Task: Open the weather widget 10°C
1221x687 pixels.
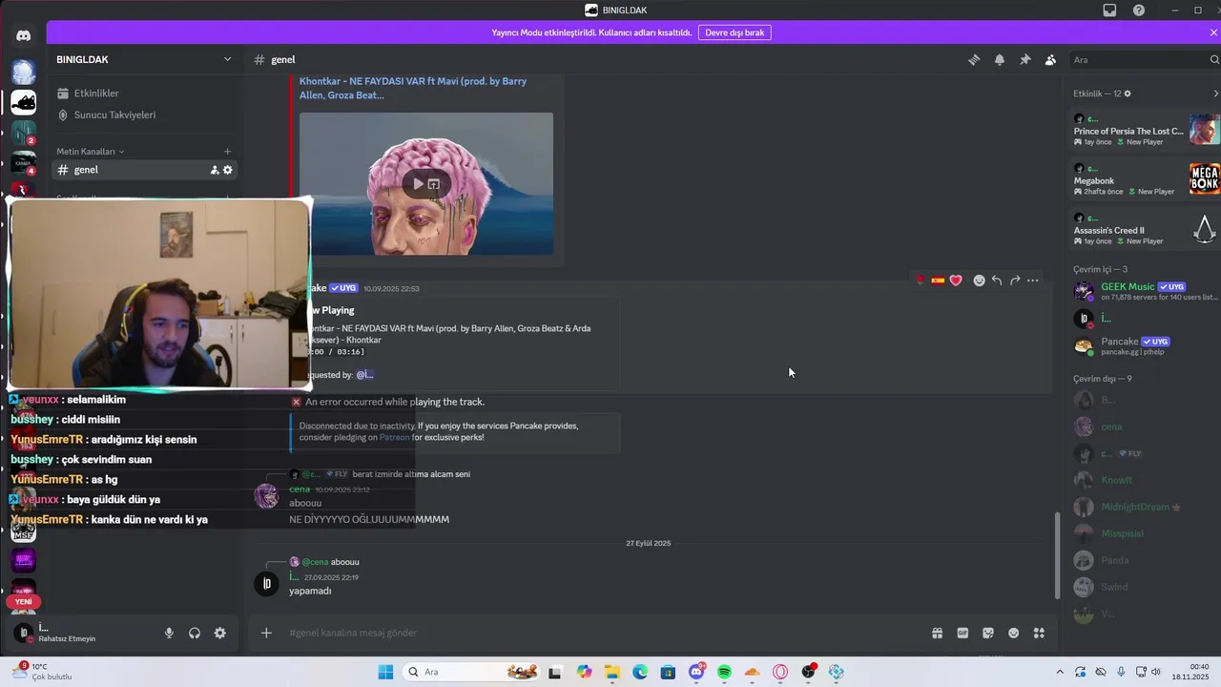Action: 43,672
